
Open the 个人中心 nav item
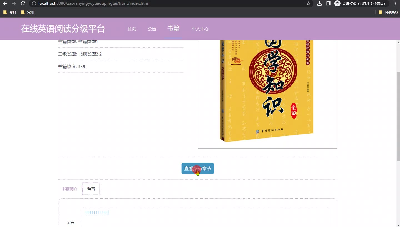(x=200, y=29)
